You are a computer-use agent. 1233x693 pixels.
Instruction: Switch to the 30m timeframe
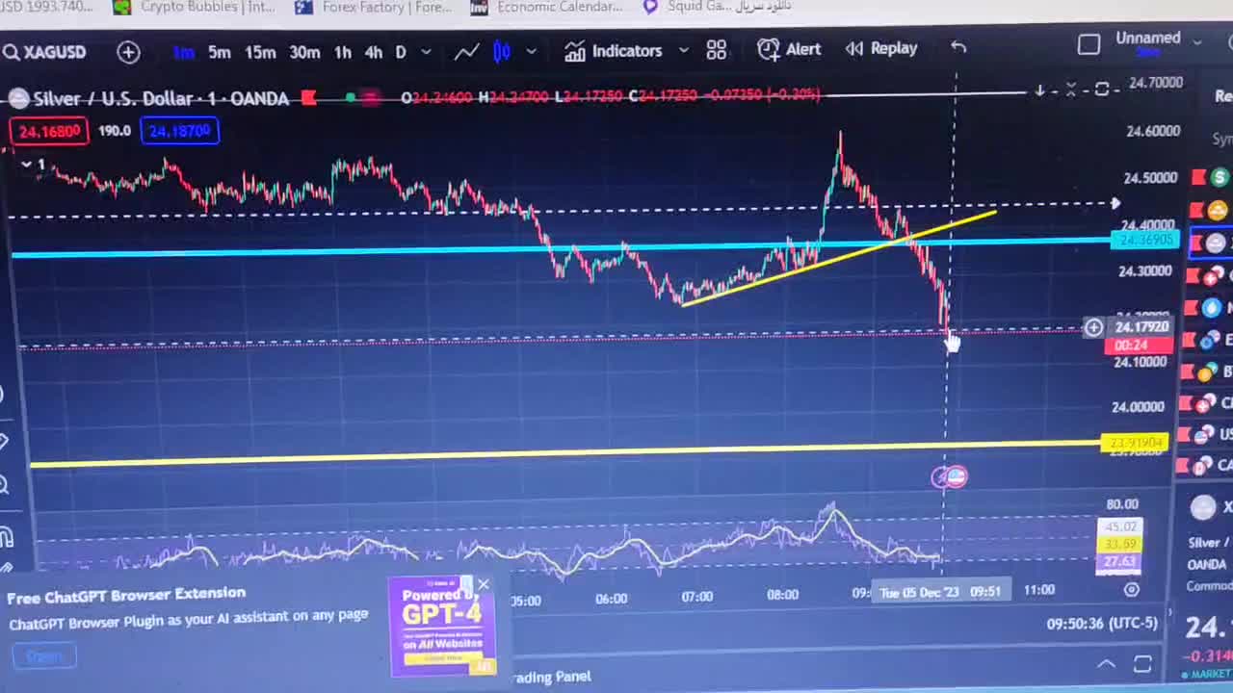coord(304,52)
